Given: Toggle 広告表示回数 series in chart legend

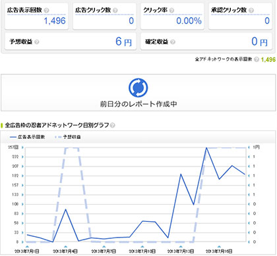Looking at the screenshot, I should 28,137.
